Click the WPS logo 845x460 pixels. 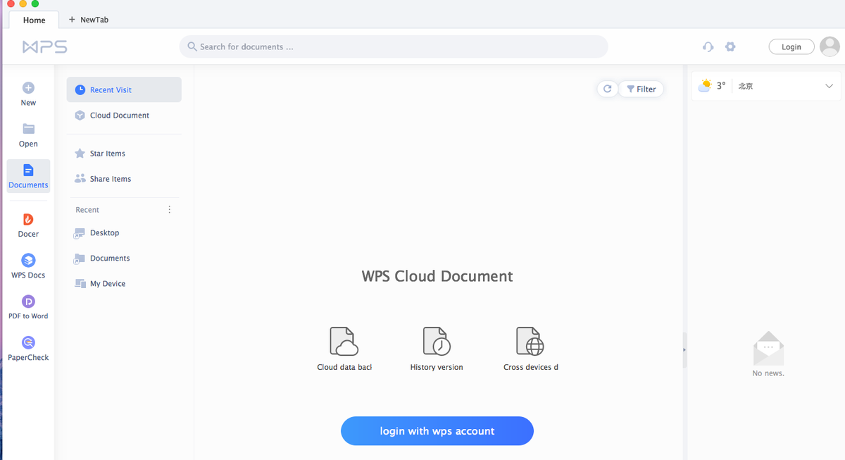click(x=44, y=47)
